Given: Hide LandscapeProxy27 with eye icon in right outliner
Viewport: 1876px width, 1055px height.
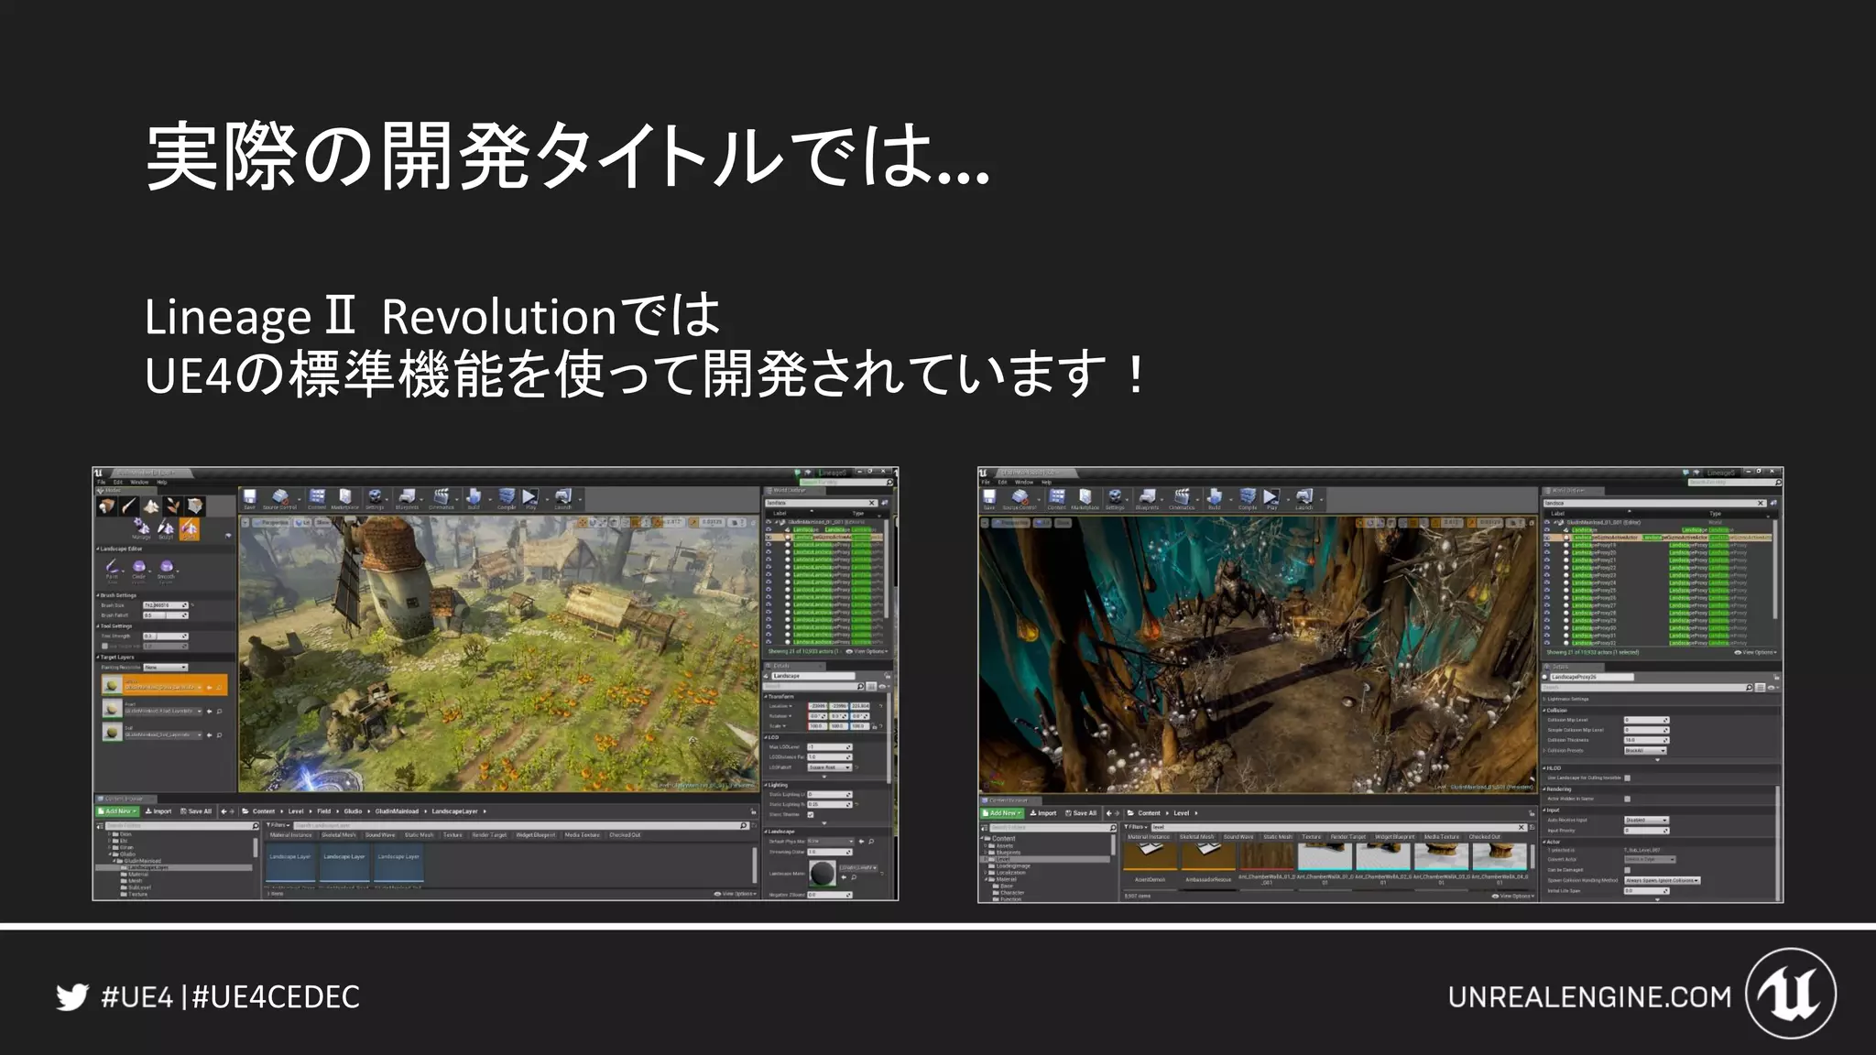Looking at the screenshot, I should pyautogui.click(x=1547, y=605).
